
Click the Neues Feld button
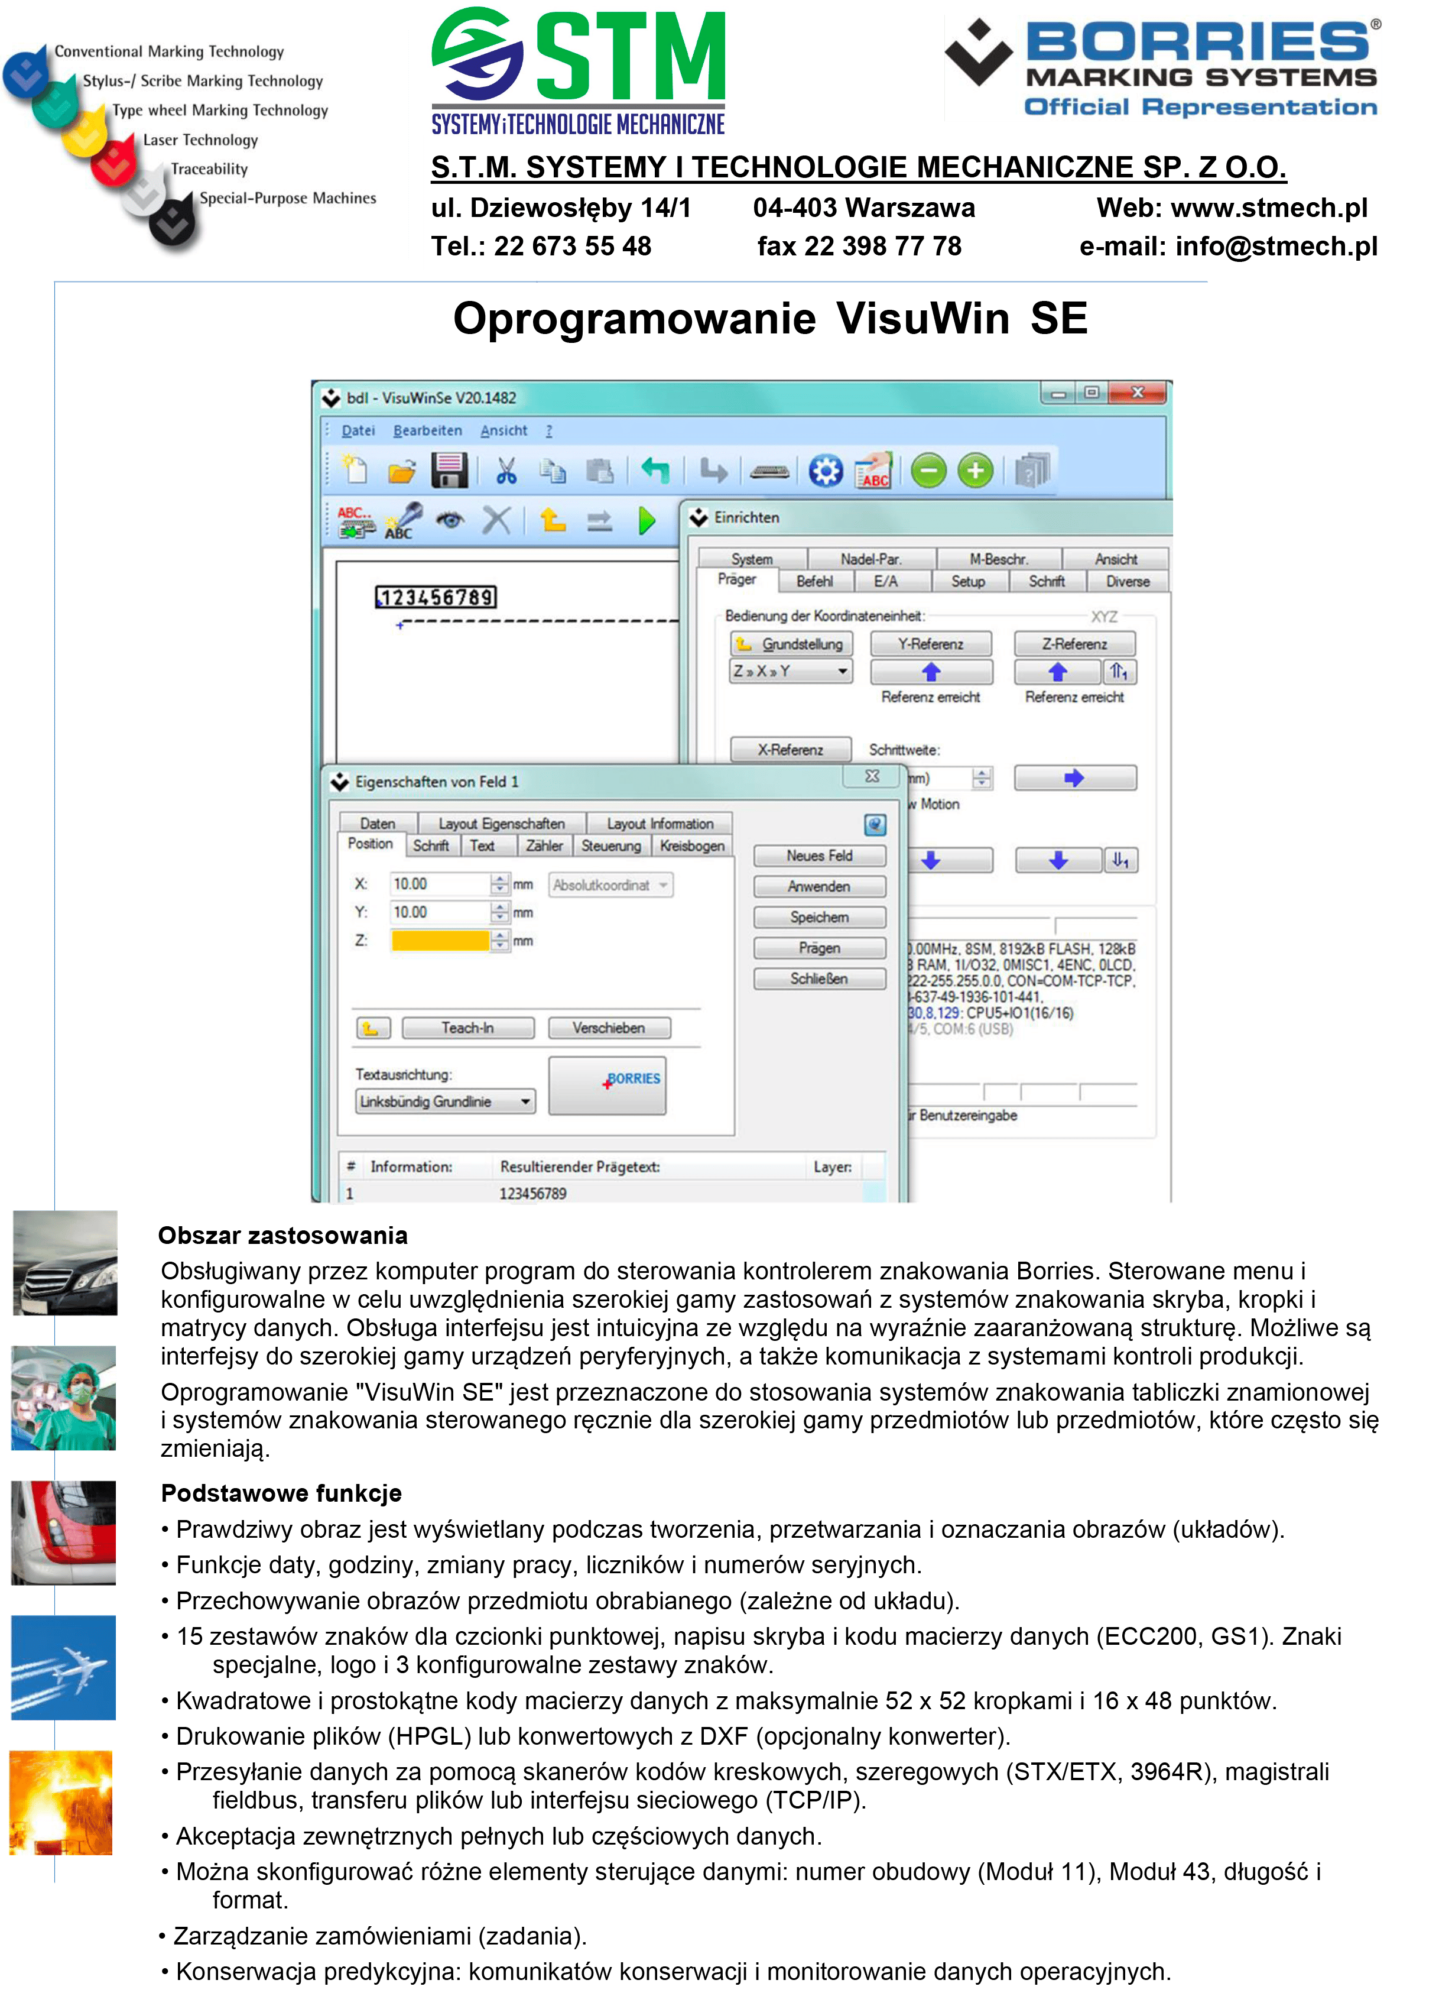[x=818, y=855]
